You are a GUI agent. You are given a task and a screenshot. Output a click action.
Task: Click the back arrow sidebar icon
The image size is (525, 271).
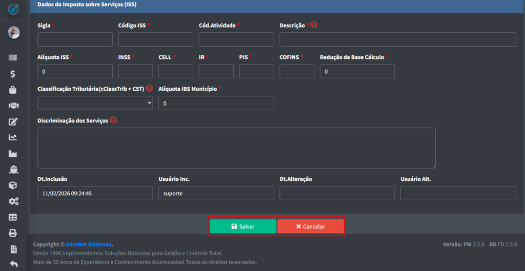pos(13,264)
